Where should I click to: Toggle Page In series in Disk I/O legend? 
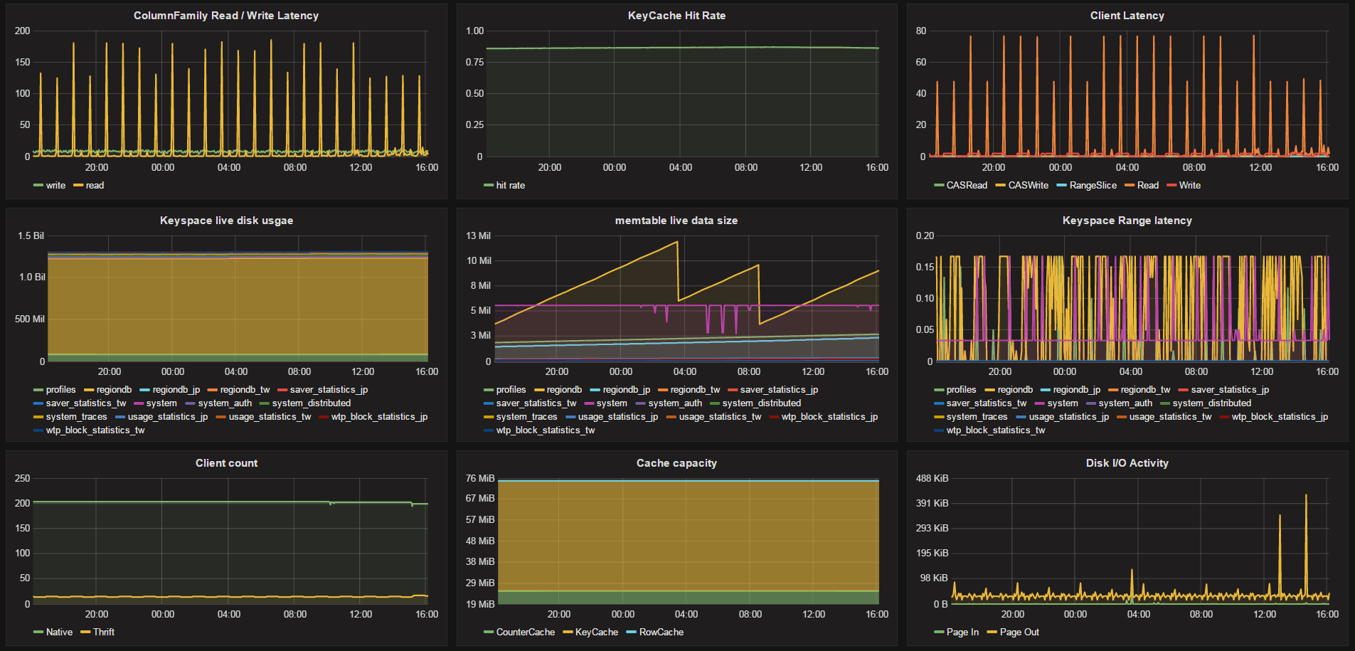click(962, 633)
